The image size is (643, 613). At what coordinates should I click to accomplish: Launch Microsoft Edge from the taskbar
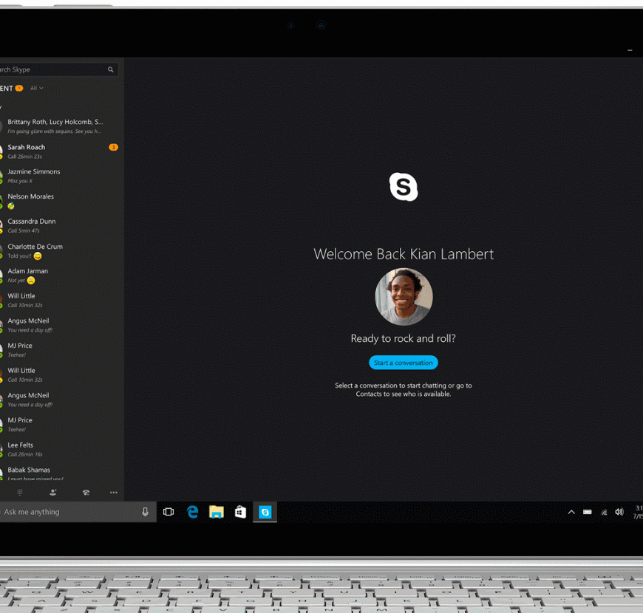pos(192,512)
